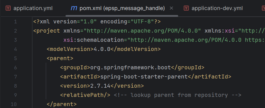This screenshot has width=265, height=108.
Task: Click line number 8 in the gutter
Action: tap(16, 86)
